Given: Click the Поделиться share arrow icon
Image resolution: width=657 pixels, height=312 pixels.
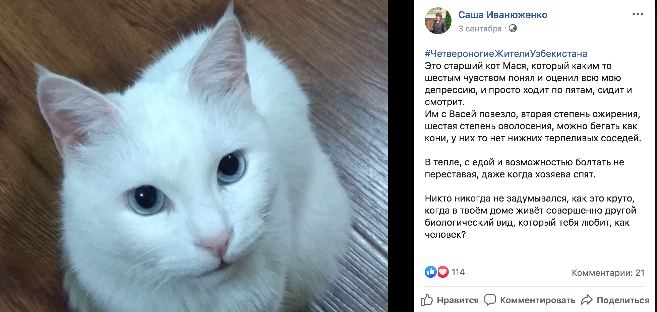Looking at the screenshot, I should pos(587,300).
